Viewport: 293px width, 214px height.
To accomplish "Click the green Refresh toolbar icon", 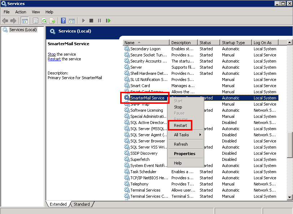I will coord(44,21).
